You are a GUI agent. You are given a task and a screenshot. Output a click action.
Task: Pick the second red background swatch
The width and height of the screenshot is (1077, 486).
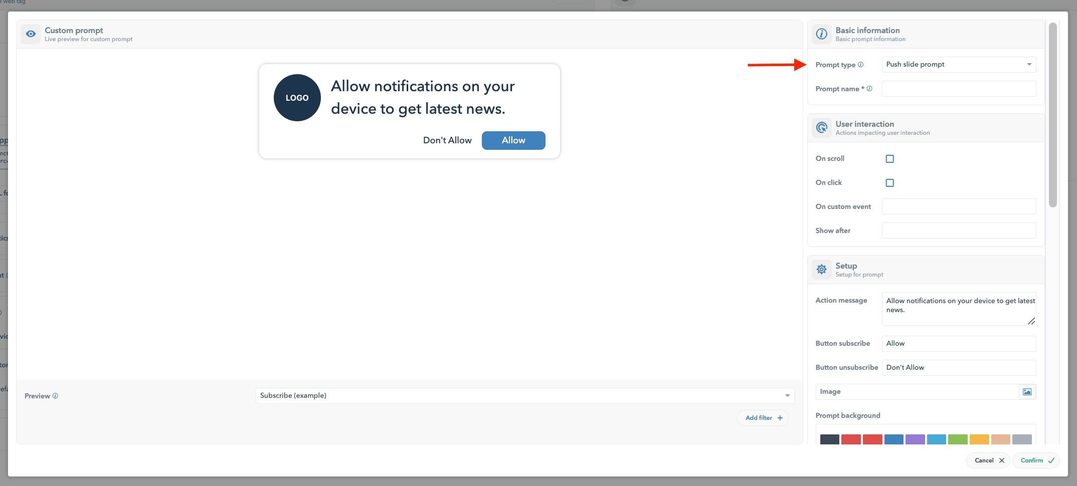click(x=872, y=439)
